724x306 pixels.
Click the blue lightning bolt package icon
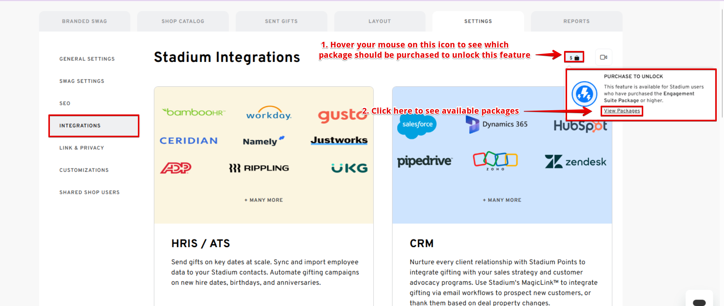[584, 94]
